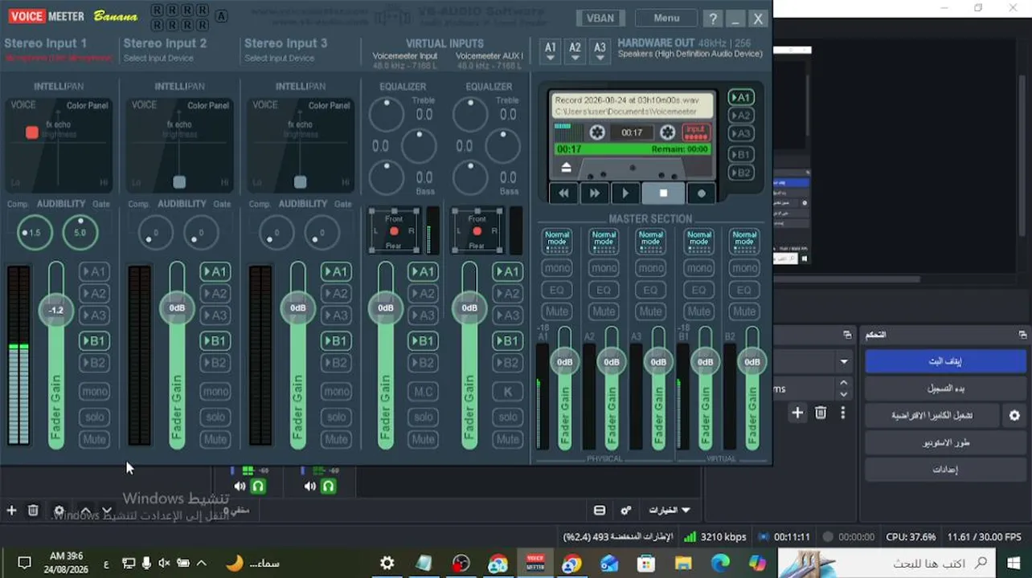
Task: Open the Voicemeeter help question mark
Action: [x=713, y=18]
